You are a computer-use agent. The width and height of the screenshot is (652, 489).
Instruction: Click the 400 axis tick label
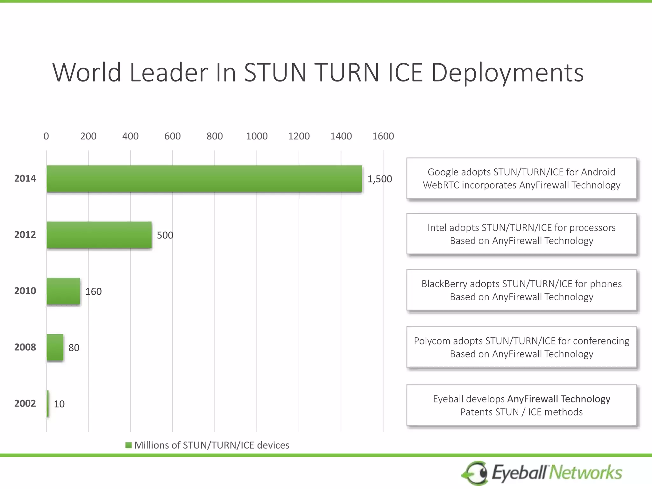point(131,136)
